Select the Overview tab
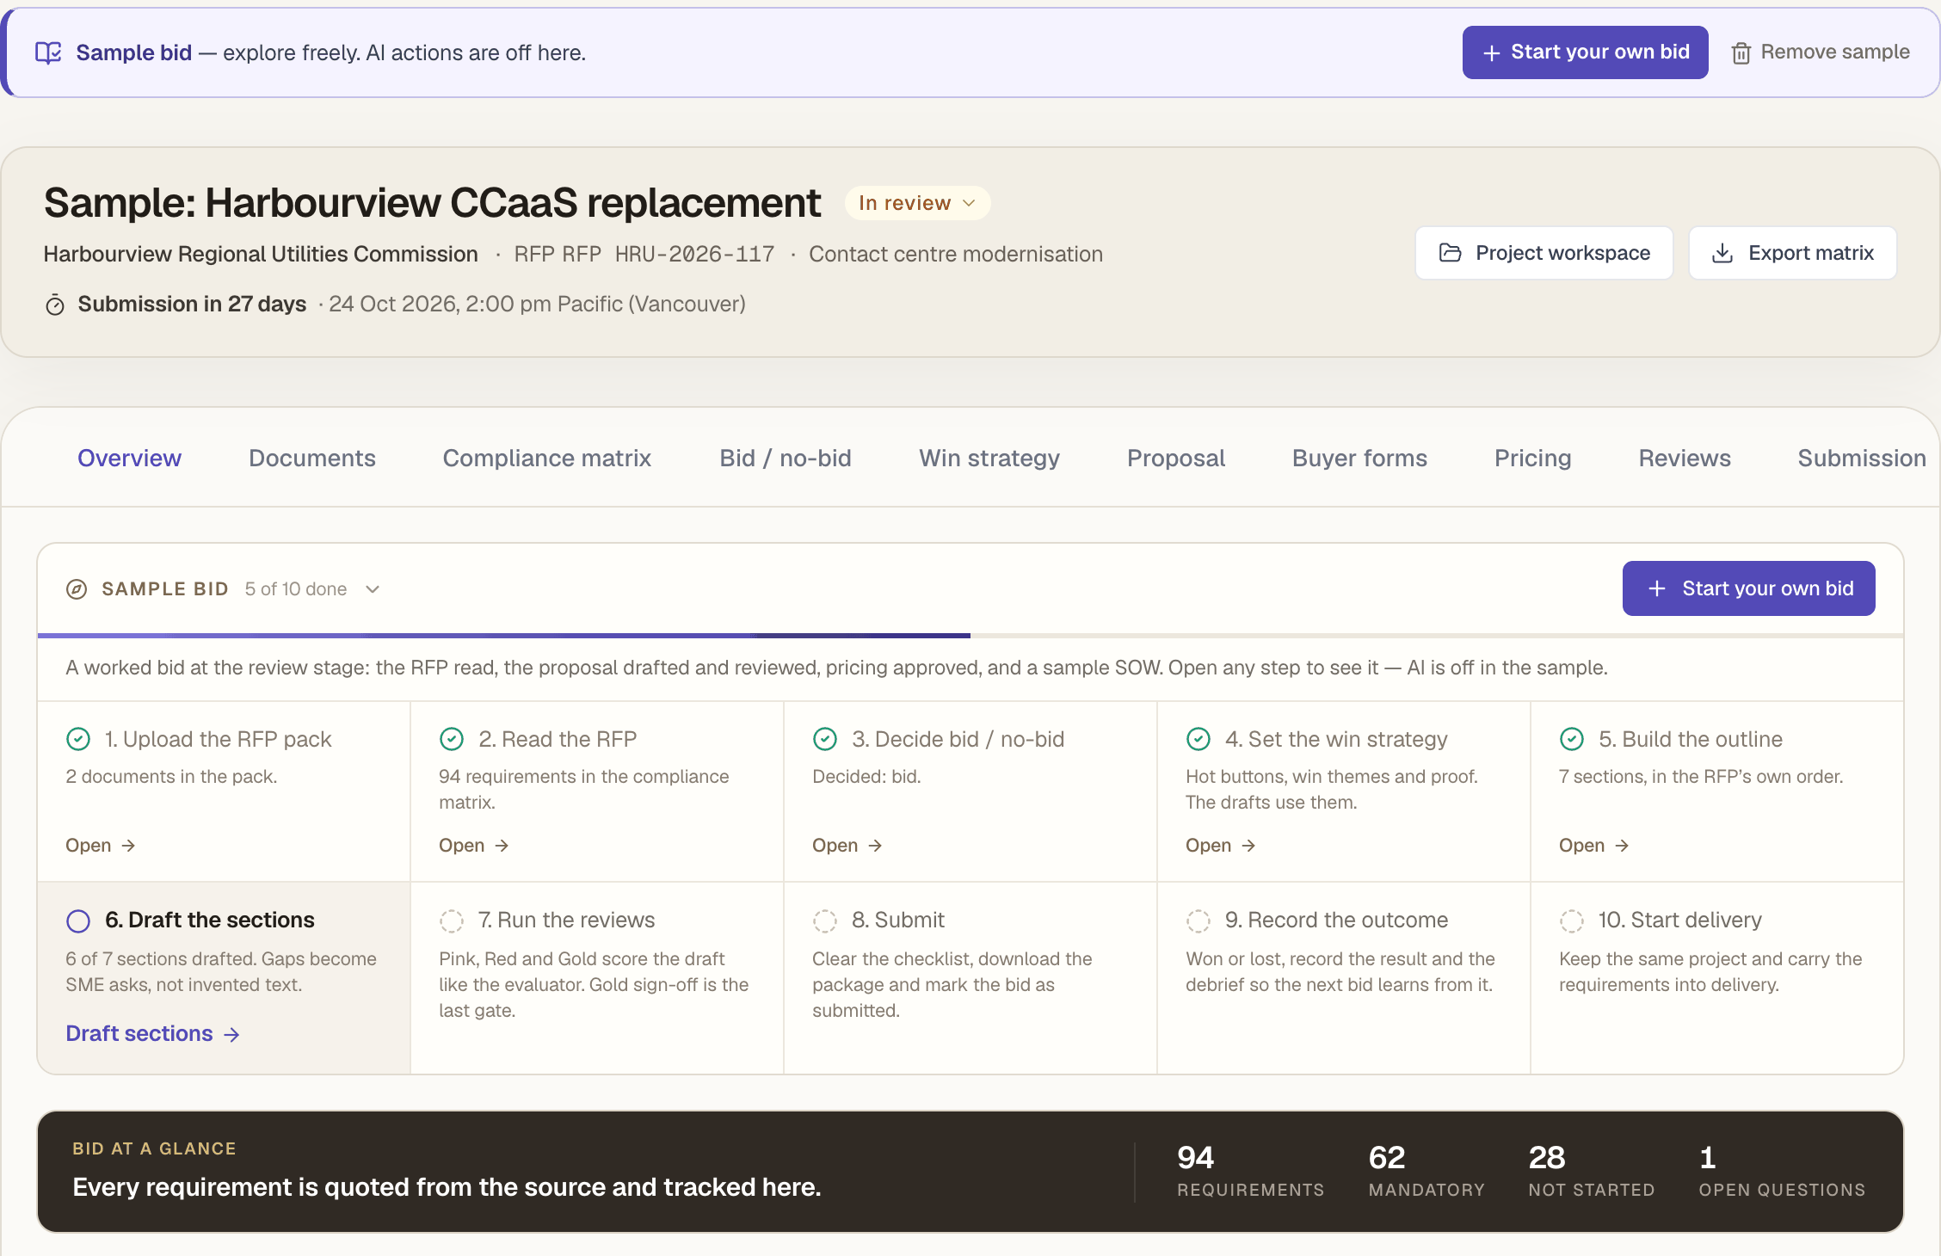 129,458
